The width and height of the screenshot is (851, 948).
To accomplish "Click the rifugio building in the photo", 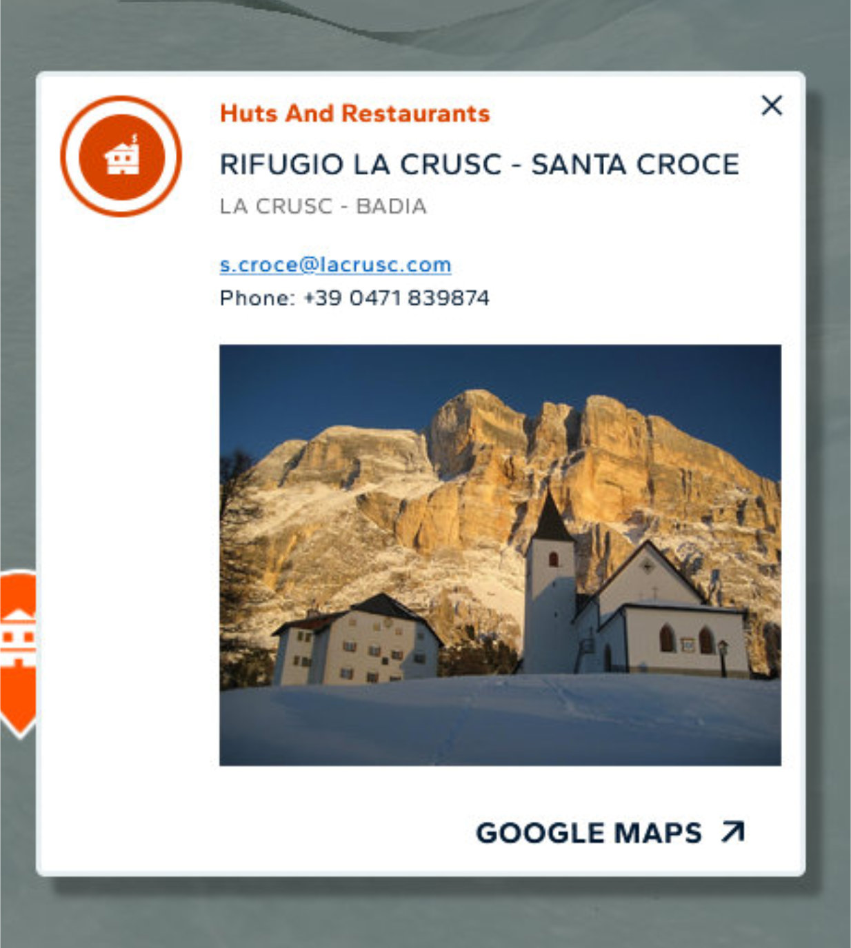I will pyautogui.click(x=357, y=640).
